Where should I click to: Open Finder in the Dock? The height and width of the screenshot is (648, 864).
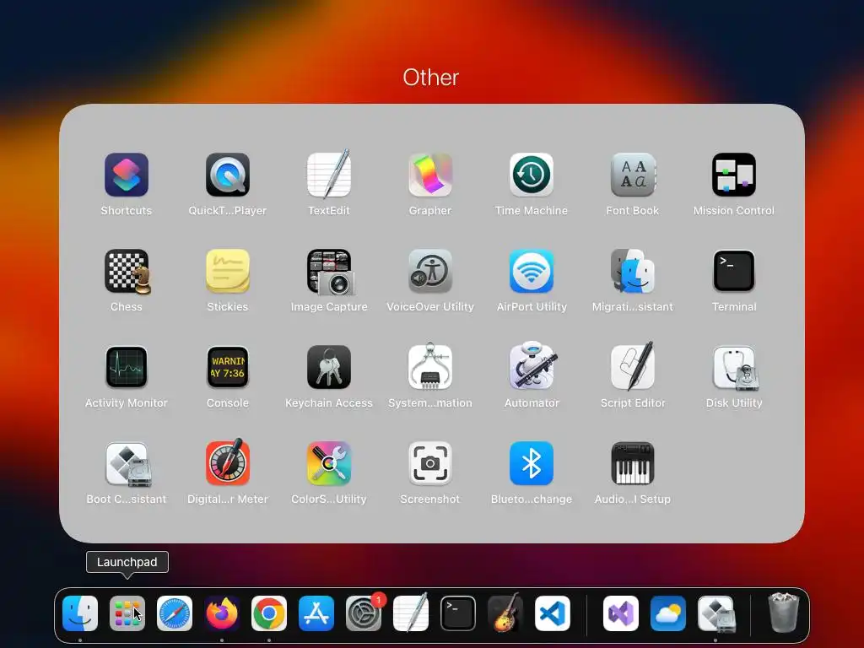80,613
